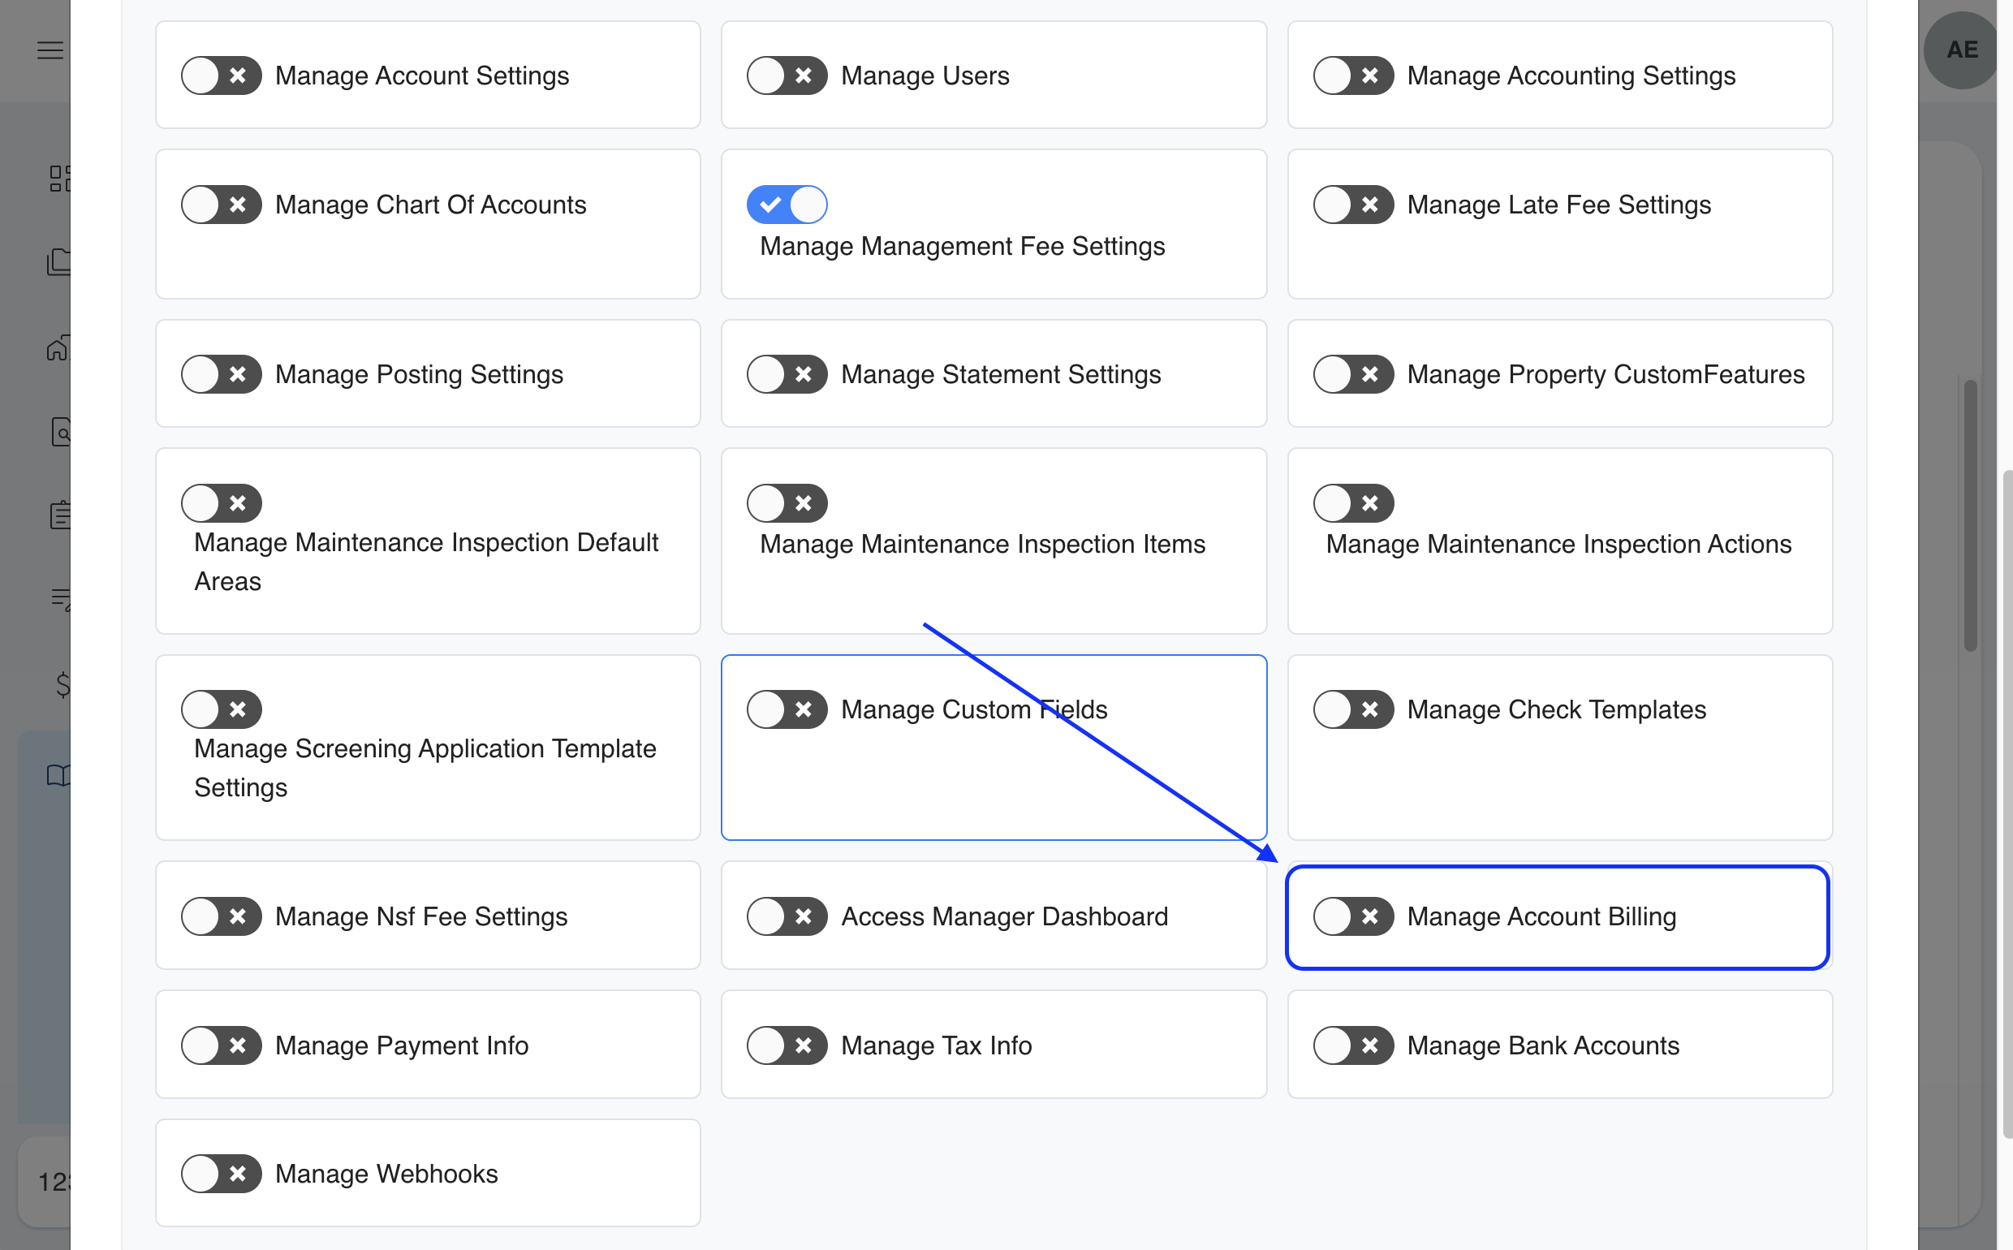Toggle Manage Custom Fields permission on
The width and height of the screenshot is (2013, 1250).
coord(787,709)
